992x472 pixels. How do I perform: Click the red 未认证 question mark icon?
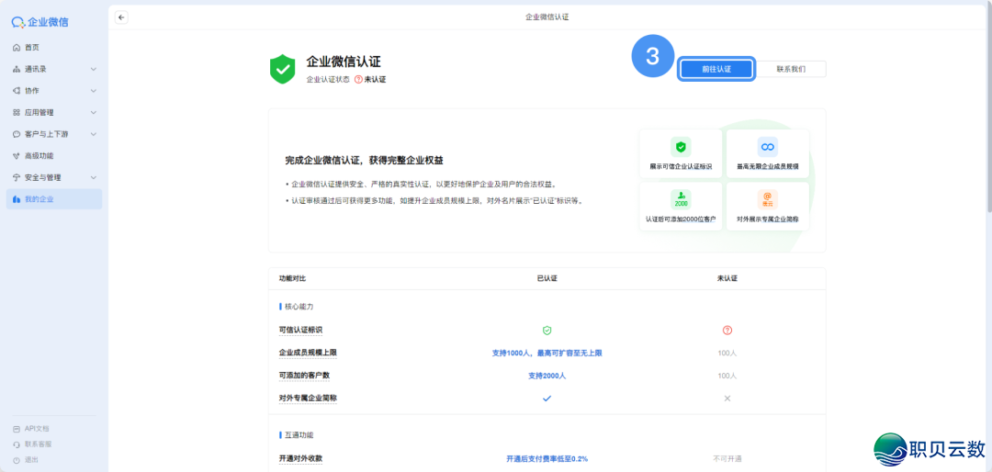(x=359, y=80)
